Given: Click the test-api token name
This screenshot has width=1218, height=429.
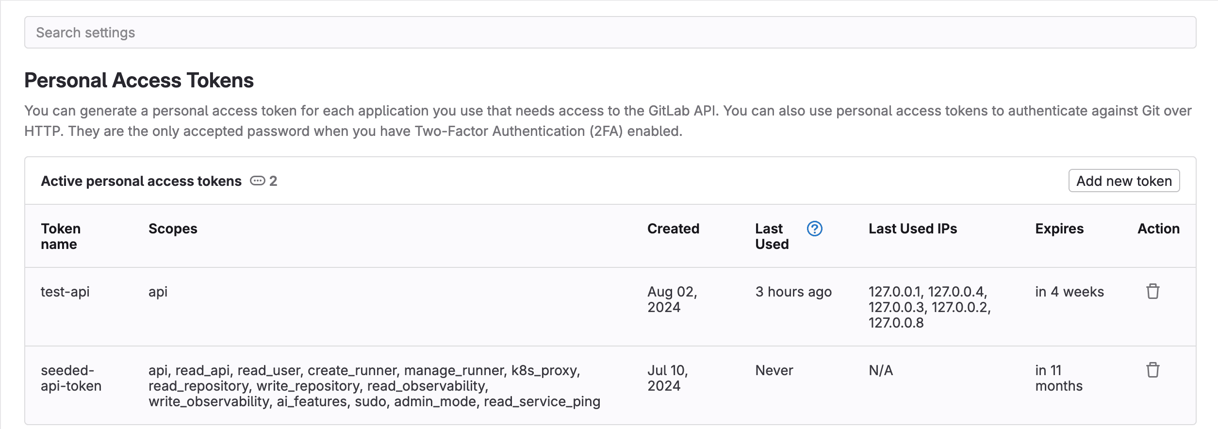Looking at the screenshot, I should click(65, 292).
